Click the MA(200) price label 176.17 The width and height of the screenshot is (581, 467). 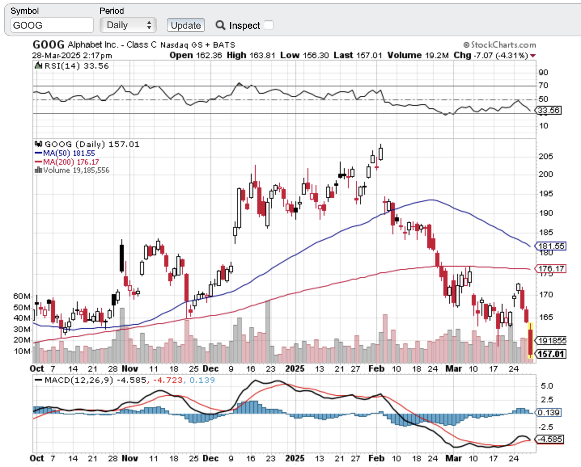(551, 269)
